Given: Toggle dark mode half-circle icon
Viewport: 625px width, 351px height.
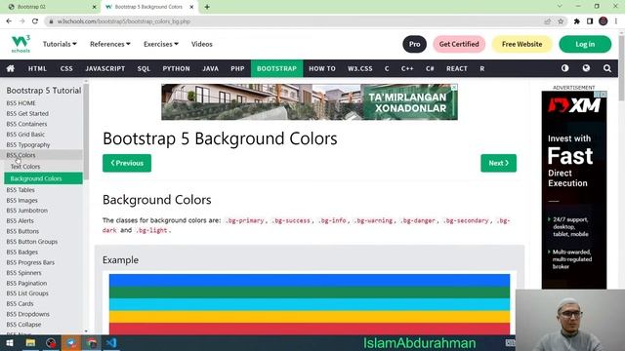Looking at the screenshot, I should tap(564, 68).
